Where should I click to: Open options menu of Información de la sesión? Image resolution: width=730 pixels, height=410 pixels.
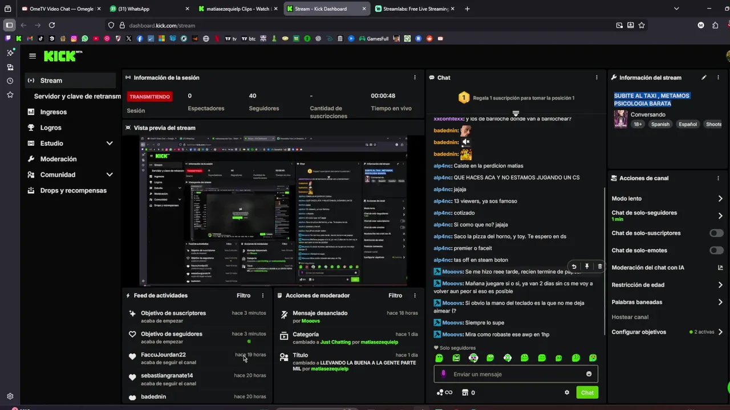(415, 77)
